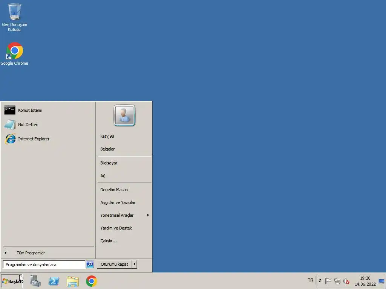Click the search magnifier button

(90, 265)
